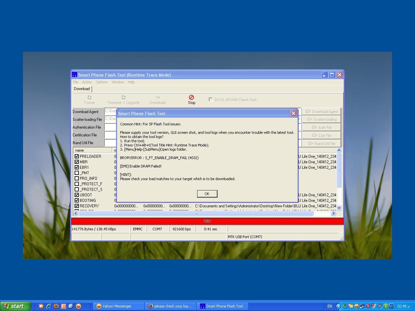Uncheck the UBOOT partition
This screenshot has width=415, height=311.
click(77, 195)
